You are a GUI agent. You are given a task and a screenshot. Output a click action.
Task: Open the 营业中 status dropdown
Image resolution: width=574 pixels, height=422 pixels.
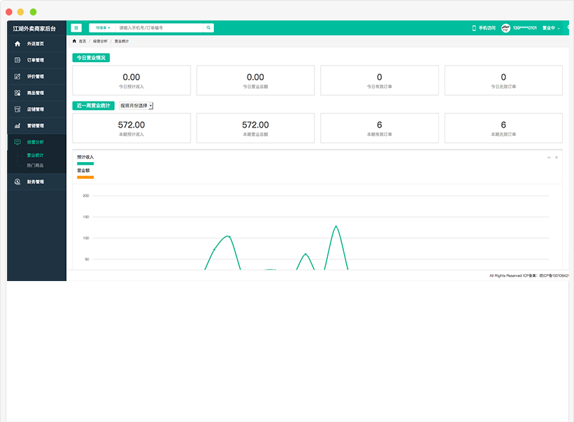tap(551, 28)
